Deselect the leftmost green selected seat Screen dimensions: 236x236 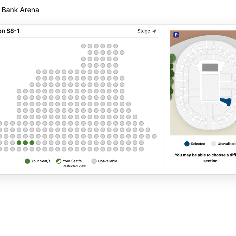coord(19,143)
